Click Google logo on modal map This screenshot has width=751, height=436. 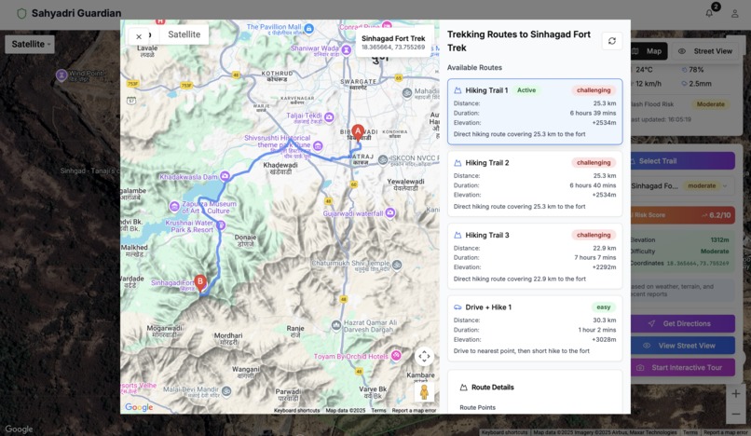(139, 407)
